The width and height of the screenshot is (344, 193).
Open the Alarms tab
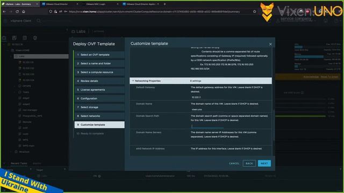coord(37,163)
